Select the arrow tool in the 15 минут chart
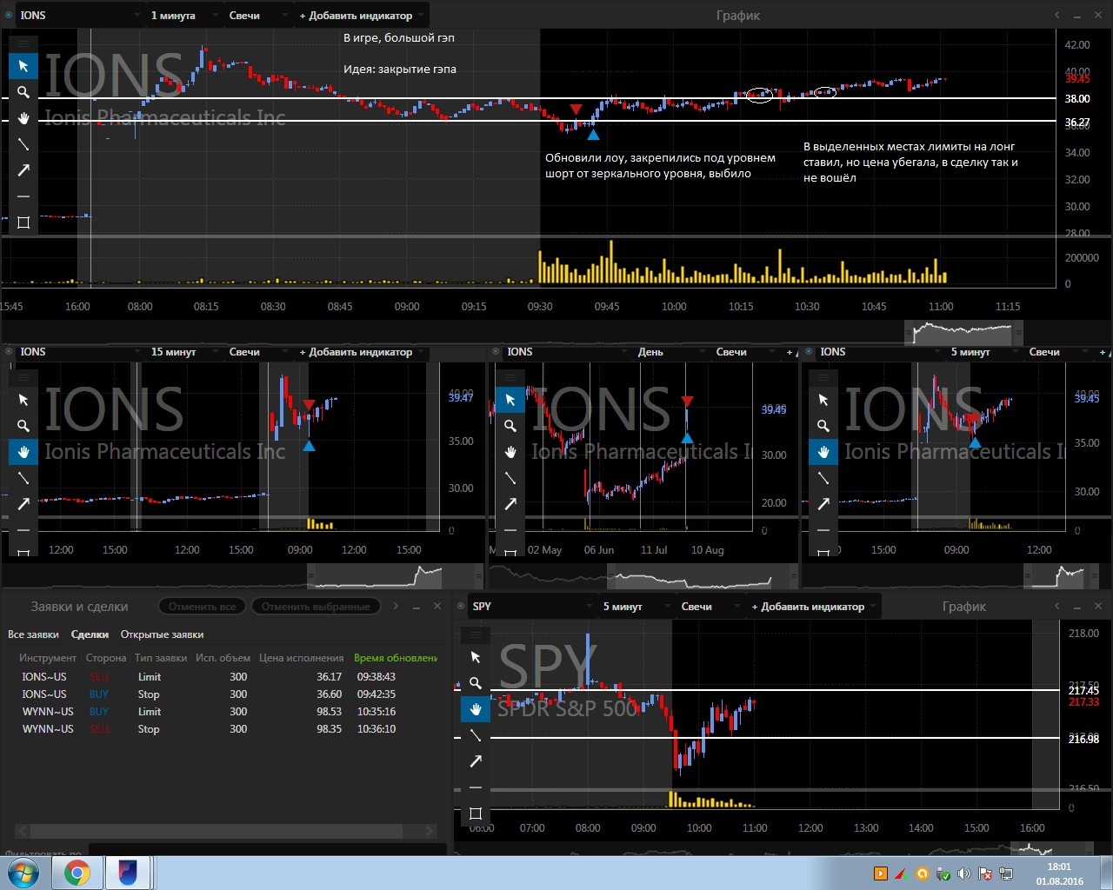This screenshot has height=890, width=1113. pos(23,504)
